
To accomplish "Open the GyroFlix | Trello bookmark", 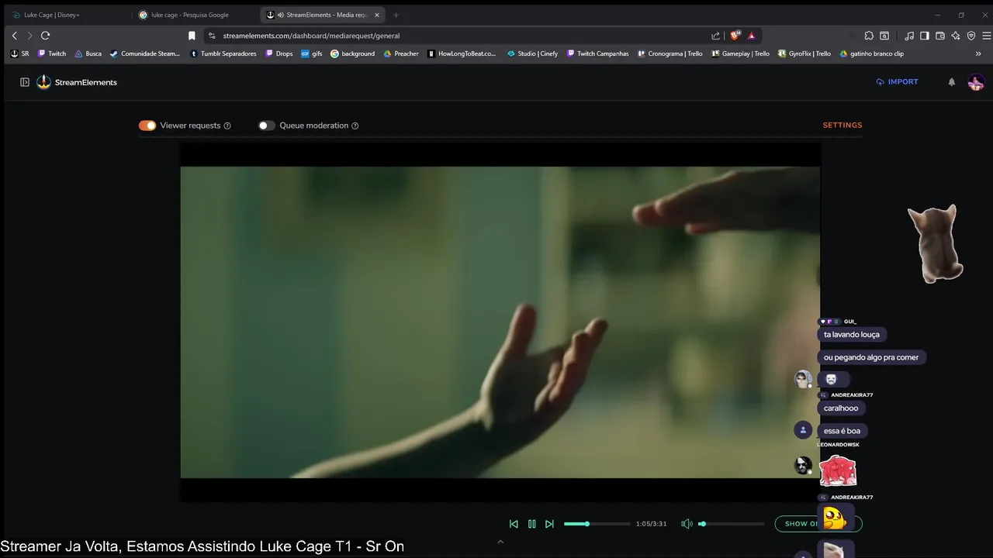I will (x=804, y=53).
